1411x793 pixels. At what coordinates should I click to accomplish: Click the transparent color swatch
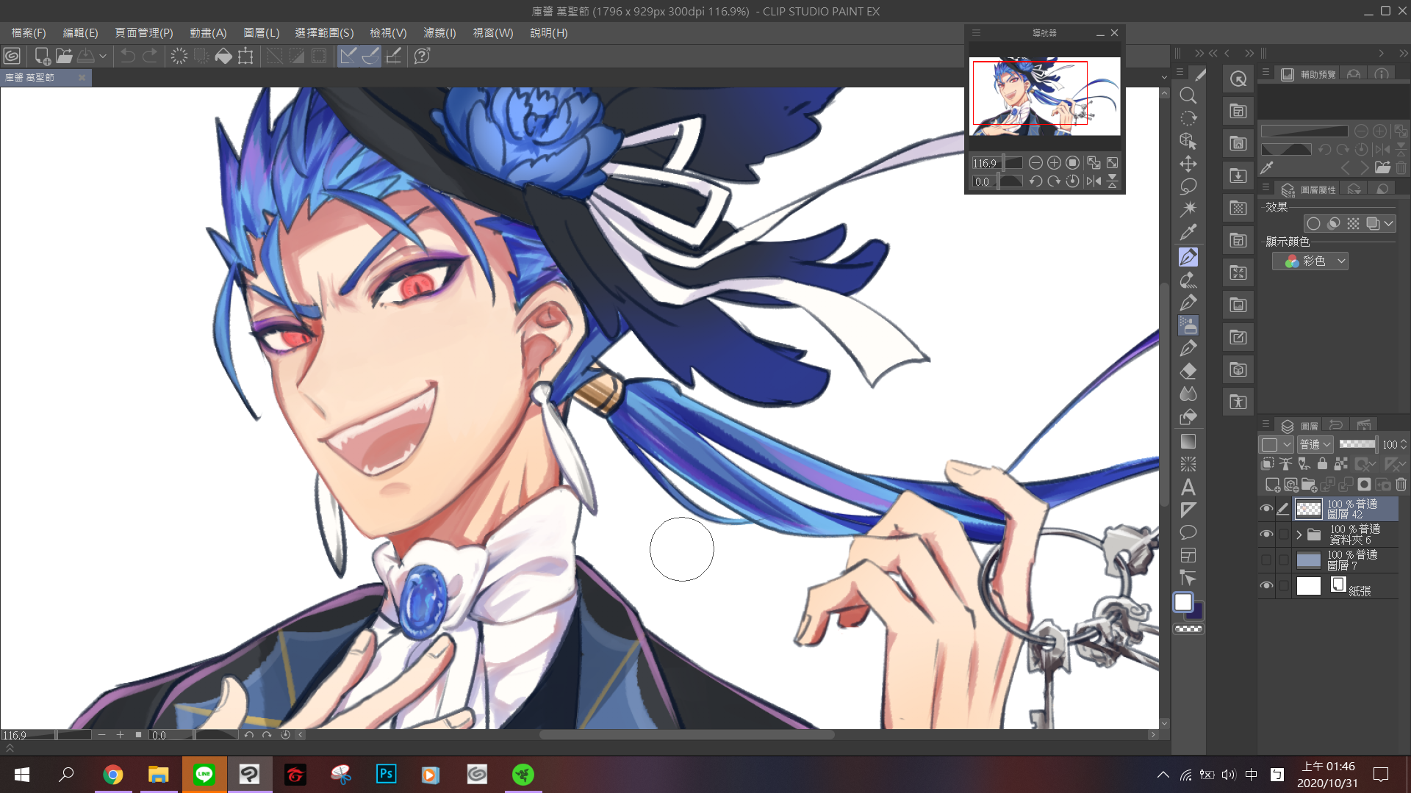tap(1188, 629)
